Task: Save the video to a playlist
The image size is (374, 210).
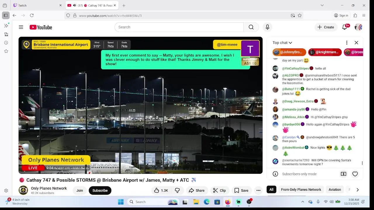Action: (241, 190)
